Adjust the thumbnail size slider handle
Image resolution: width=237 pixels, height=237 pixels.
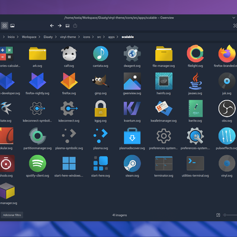(x=225, y=215)
